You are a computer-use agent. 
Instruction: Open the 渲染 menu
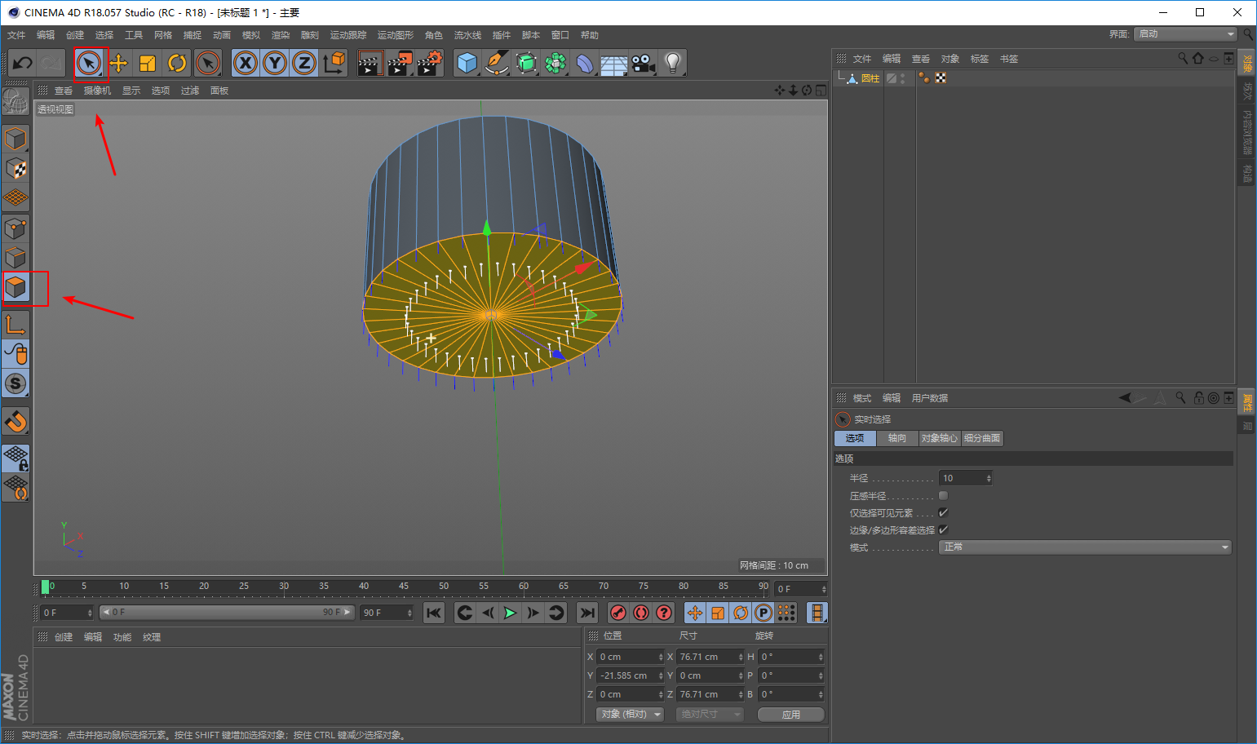click(x=281, y=35)
